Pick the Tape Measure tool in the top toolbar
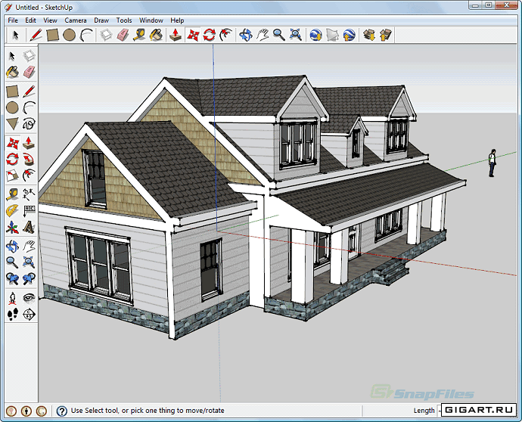 pos(139,35)
